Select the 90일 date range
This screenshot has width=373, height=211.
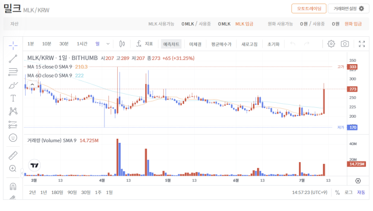click(x=72, y=192)
